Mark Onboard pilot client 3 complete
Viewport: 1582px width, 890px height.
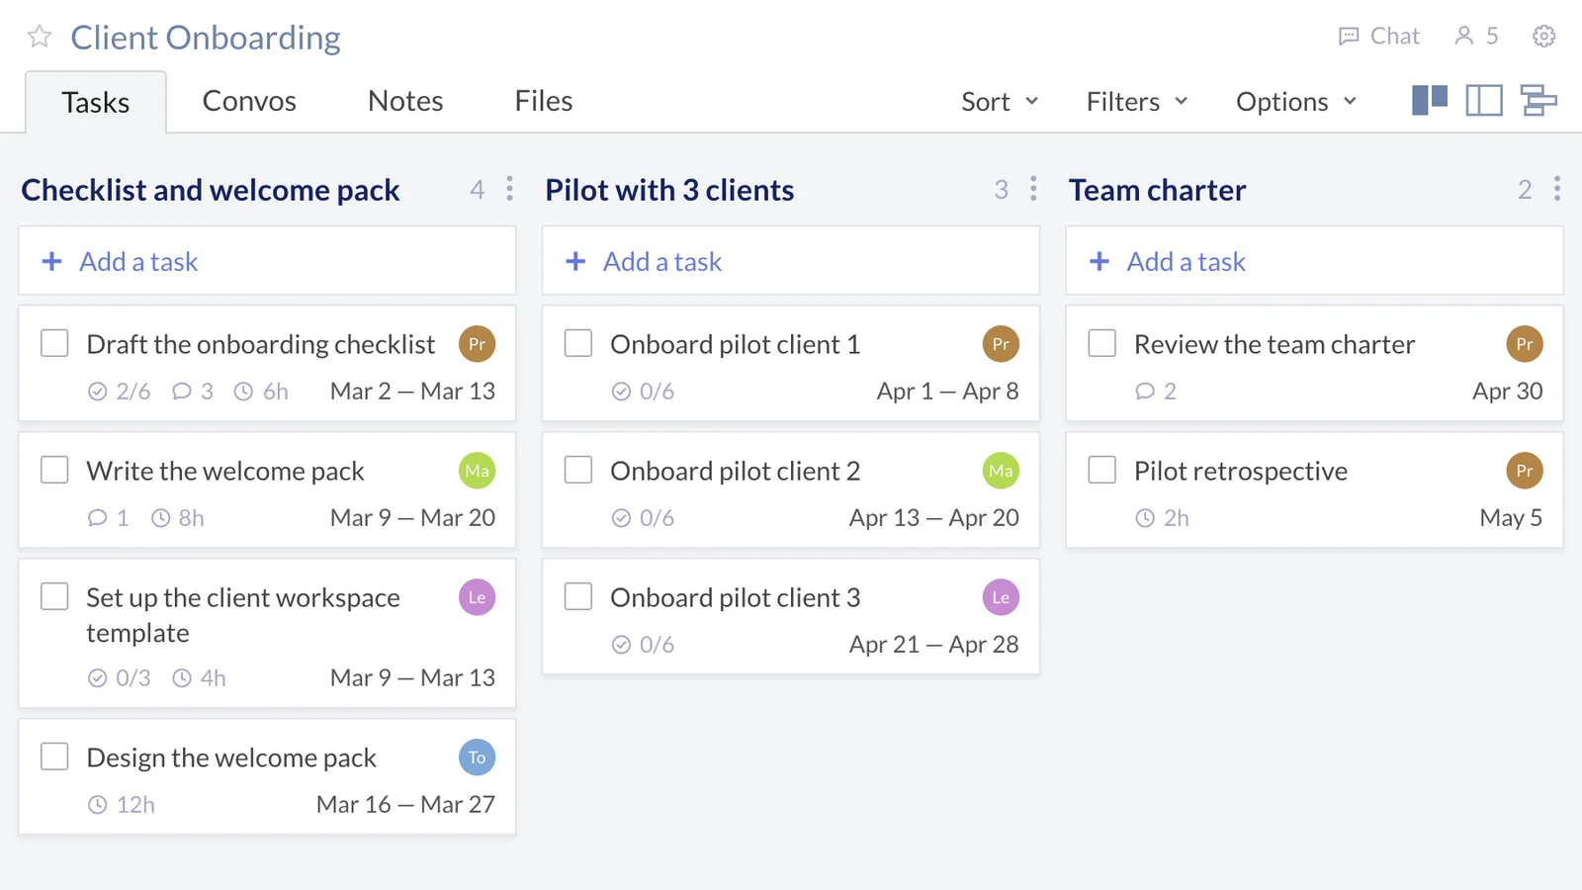(578, 596)
